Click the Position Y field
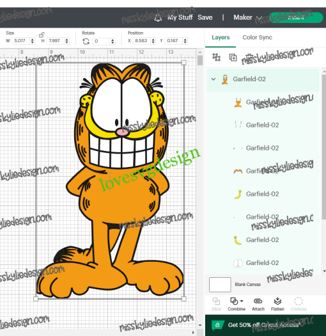Screen dimensions: 326x336 click(174, 41)
